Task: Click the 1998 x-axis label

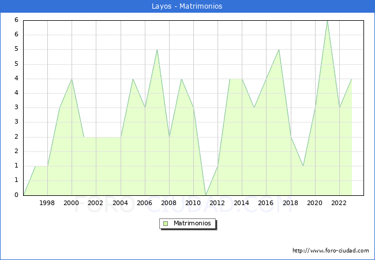Action: coord(47,203)
